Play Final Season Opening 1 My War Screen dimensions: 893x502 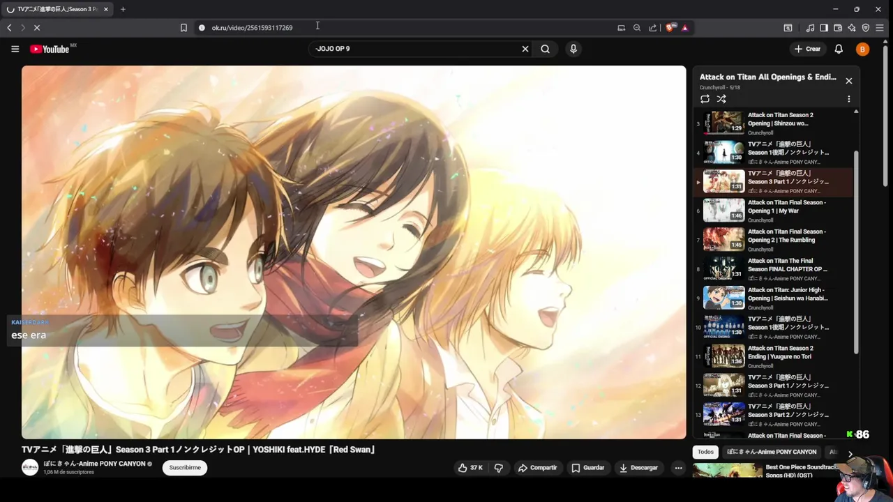(x=773, y=211)
